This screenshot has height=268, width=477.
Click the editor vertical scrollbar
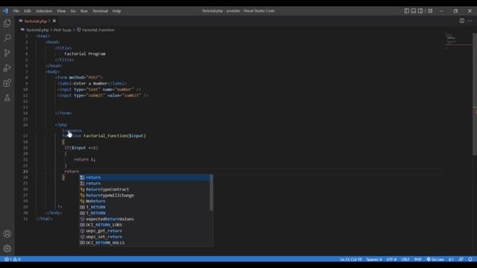coord(475,95)
